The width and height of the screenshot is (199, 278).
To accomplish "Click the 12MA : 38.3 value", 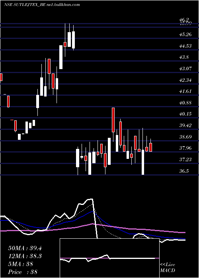I will 25,256.
